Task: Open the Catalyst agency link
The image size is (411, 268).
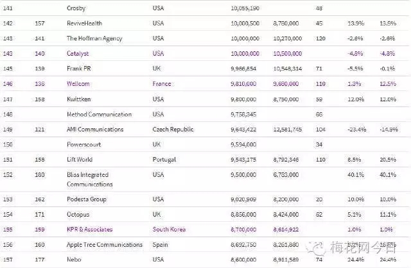Action: tap(78, 53)
